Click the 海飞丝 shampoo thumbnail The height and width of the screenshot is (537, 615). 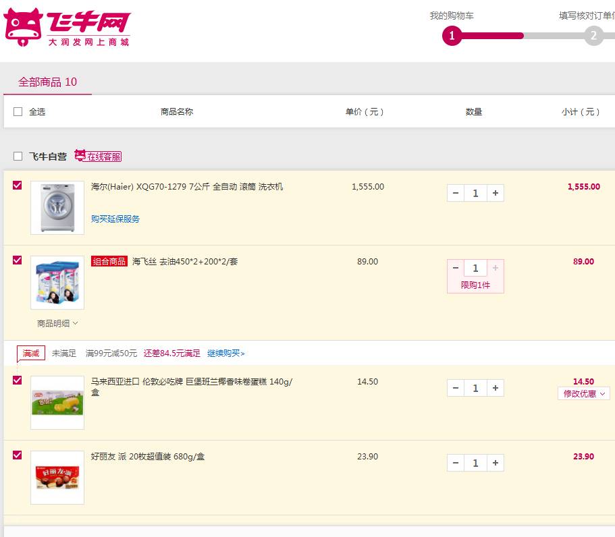[x=57, y=283]
